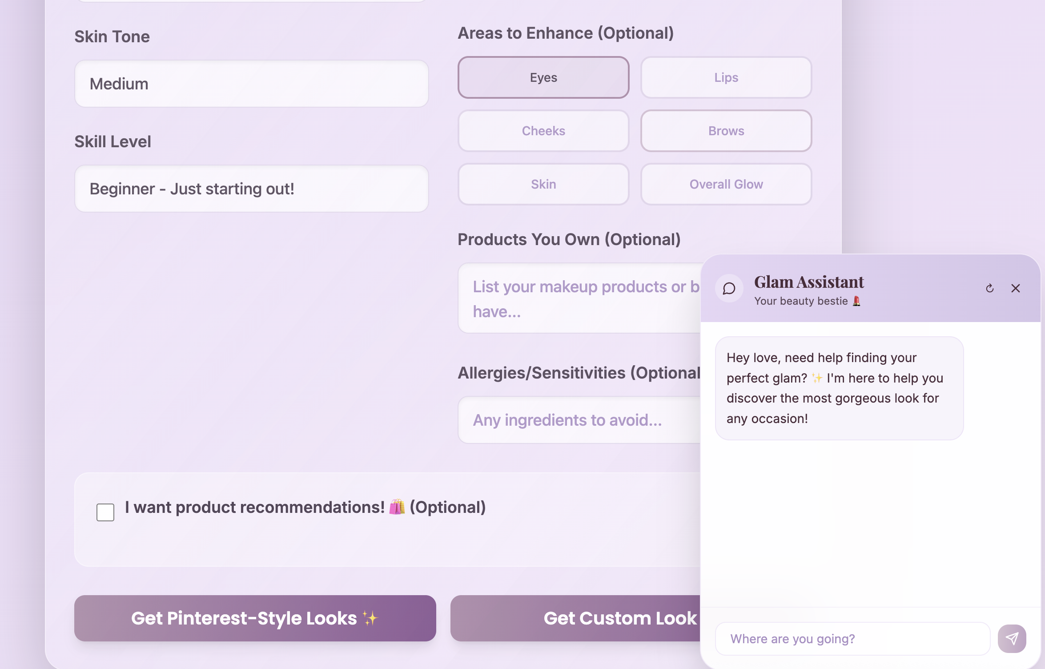Viewport: 1045px width, 669px height.
Task: Click the Glam Assistant header title
Action: click(808, 282)
